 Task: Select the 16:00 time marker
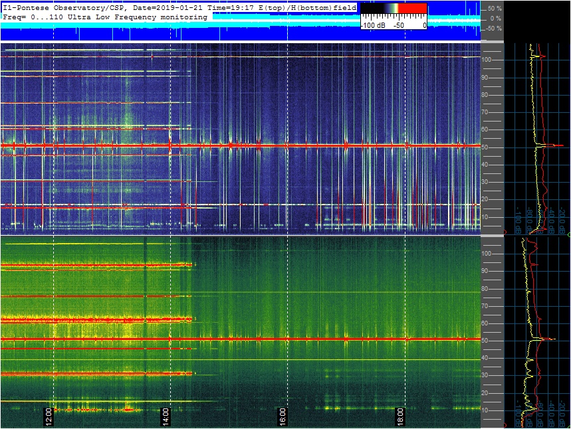coord(283,416)
